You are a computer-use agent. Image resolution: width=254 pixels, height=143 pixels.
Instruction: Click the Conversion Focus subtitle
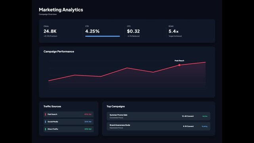116,118
